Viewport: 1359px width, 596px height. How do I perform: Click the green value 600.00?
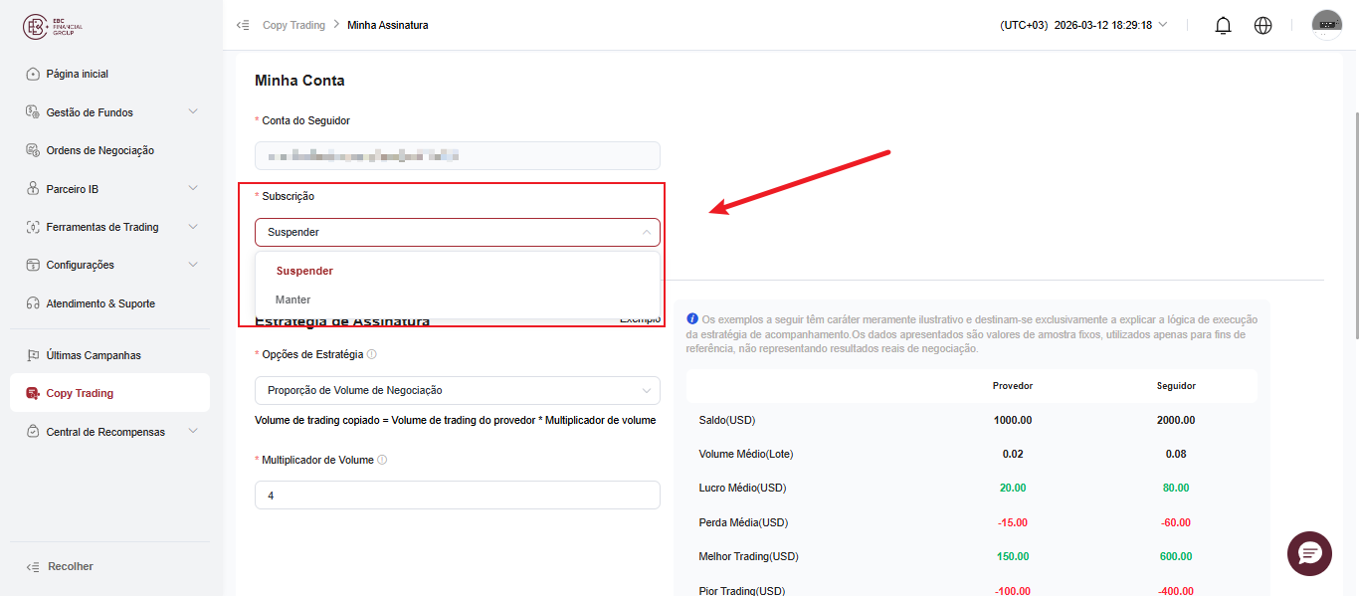1176,556
